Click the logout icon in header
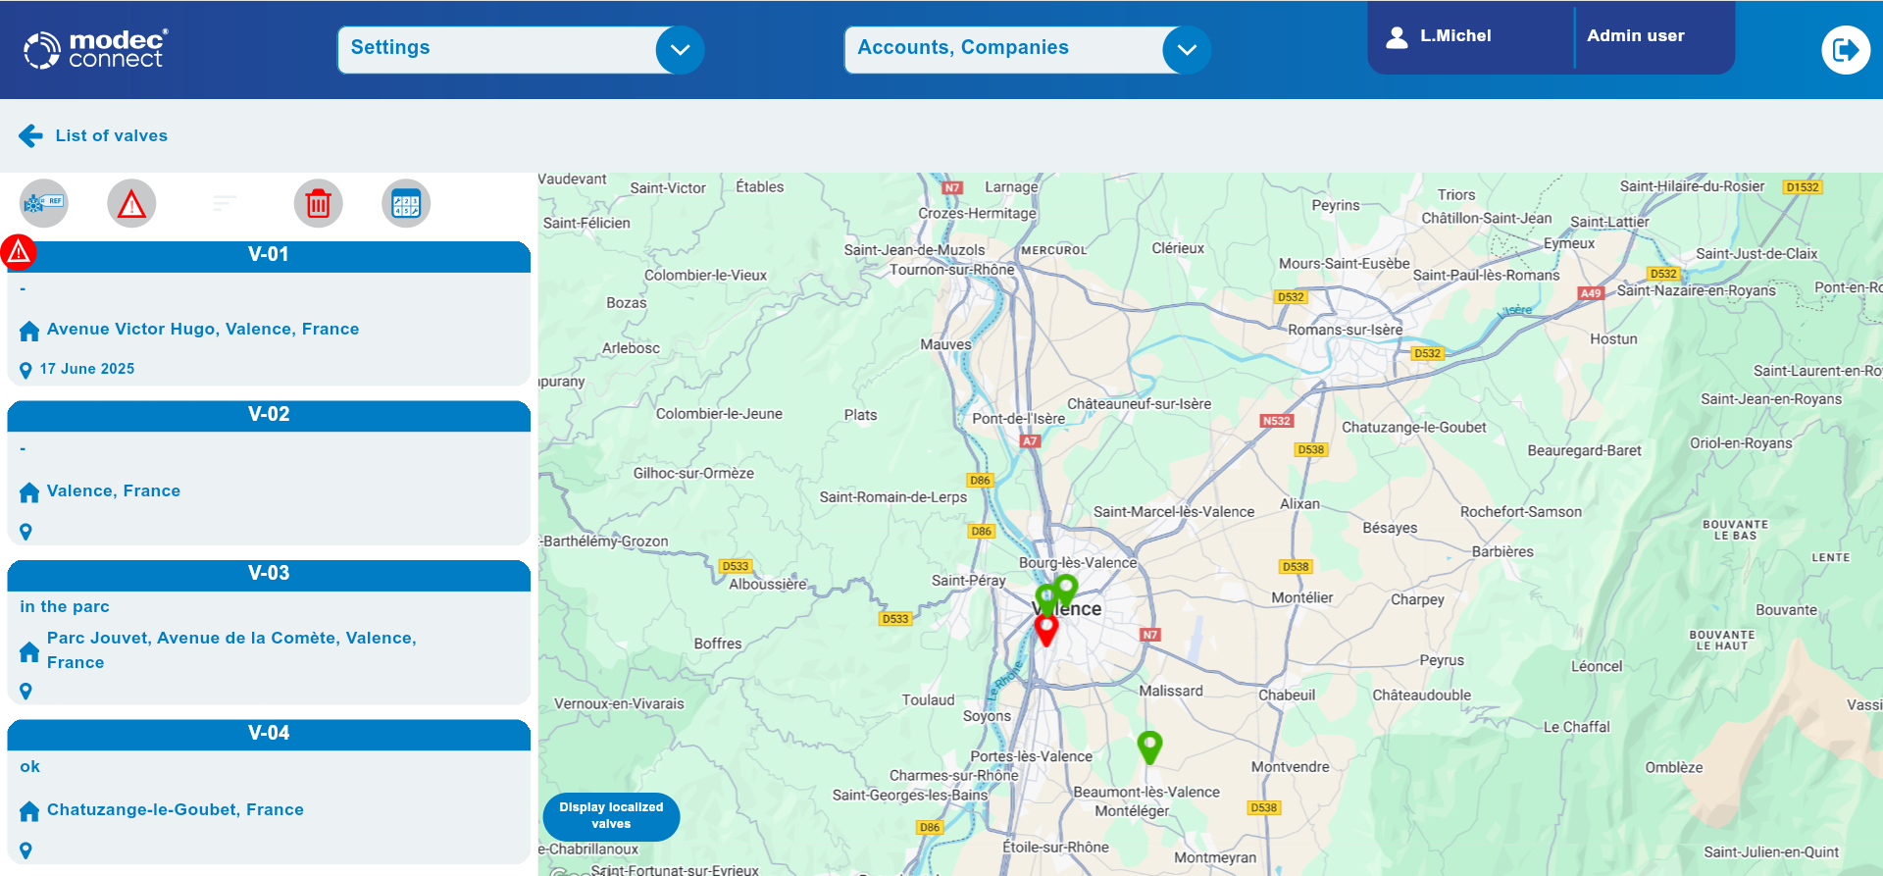 coord(1845,50)
